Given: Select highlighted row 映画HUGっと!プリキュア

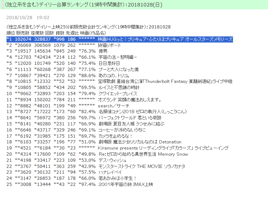Looking at the screenshot, I should (x=120, y=39).
